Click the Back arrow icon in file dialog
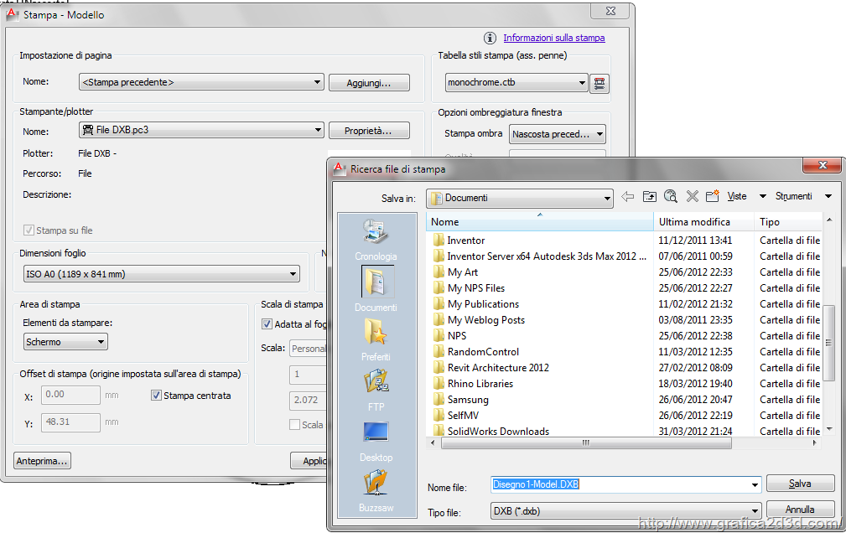The width and height of the screenshot is (846, 533). pos(628,197)
